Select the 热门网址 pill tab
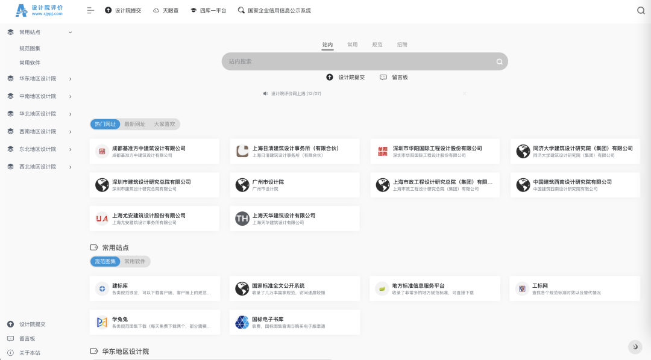This screenshot has width=651, height=360. [x=105, y=124]
